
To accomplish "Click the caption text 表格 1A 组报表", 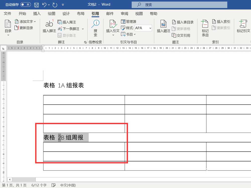I will [64, 85].
